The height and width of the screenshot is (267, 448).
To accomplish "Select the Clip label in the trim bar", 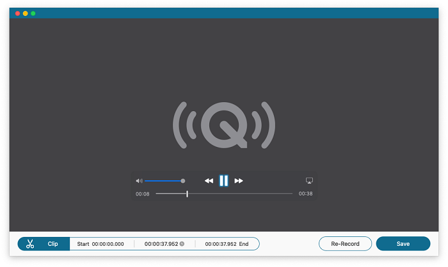I will [52, 244].
